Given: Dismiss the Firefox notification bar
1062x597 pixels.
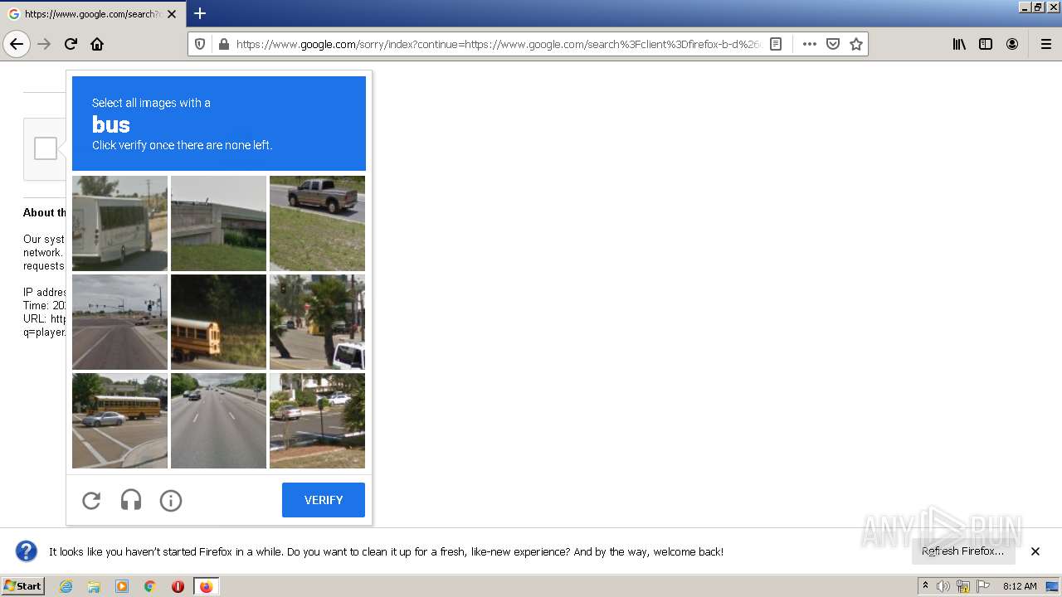Looking at the screenshot, I should 1035,551.
